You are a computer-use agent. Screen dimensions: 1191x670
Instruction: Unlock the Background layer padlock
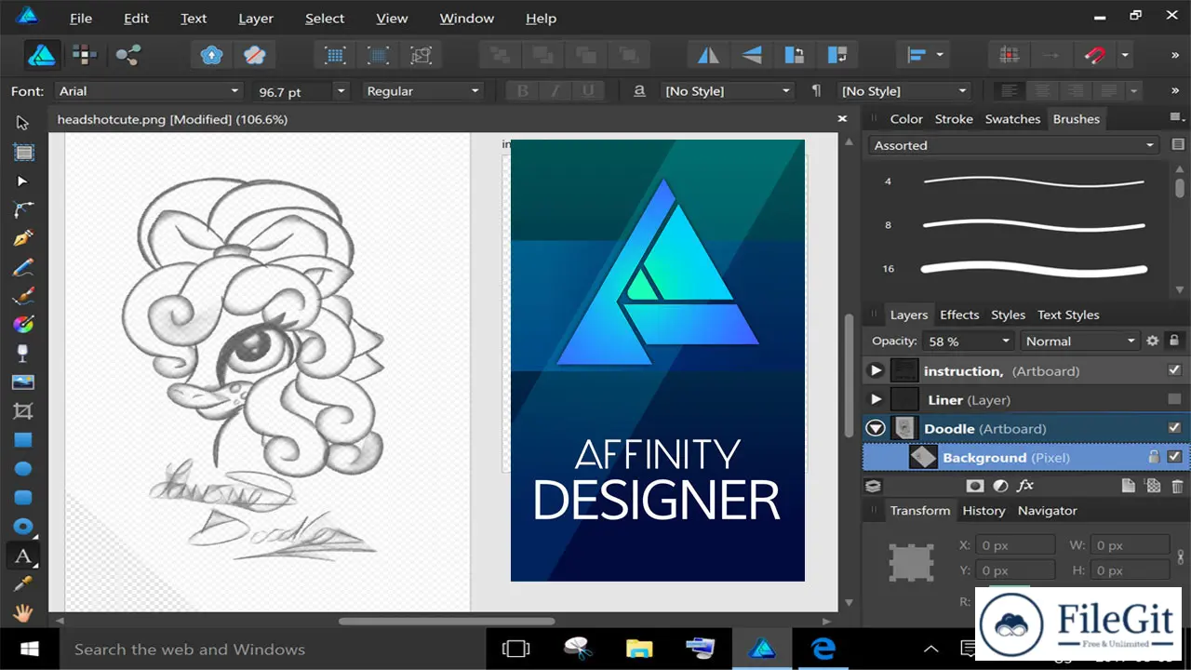(x=1154, y=457)
